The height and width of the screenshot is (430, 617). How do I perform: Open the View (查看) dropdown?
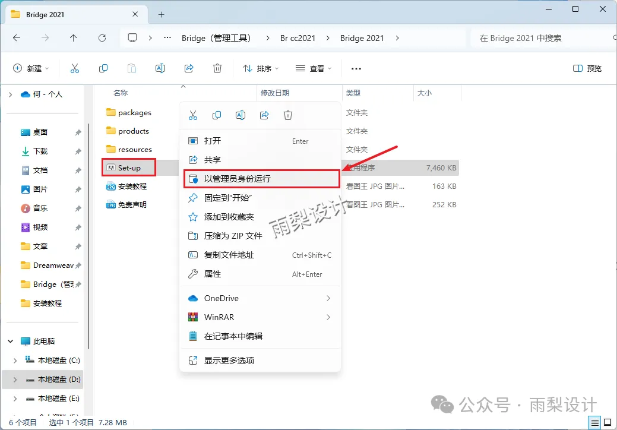pos(313,68)
